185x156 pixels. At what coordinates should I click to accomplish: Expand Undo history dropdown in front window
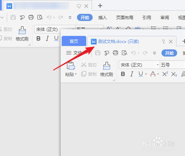(x=139, y=53)
